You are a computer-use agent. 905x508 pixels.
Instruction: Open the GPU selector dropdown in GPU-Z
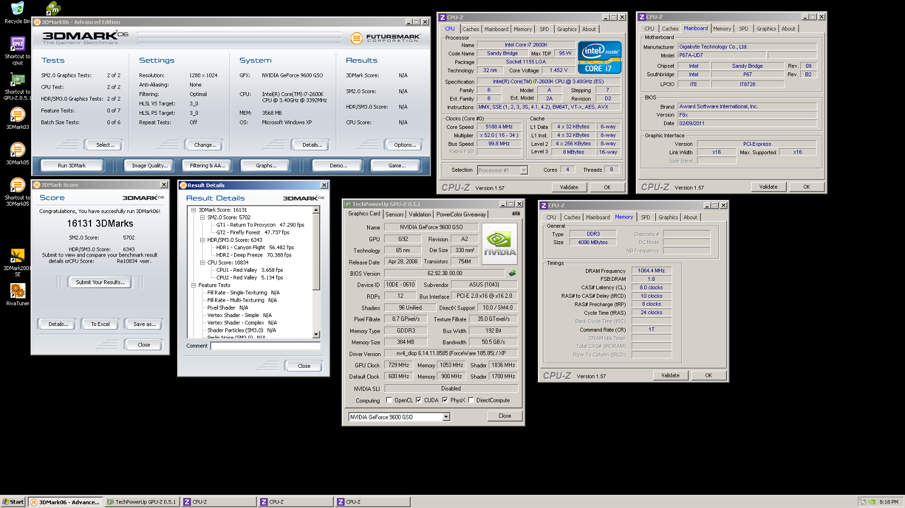click(446, 417)
